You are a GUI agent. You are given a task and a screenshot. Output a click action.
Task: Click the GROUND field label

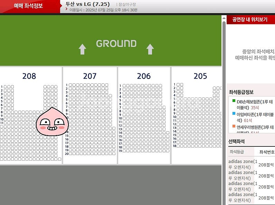click(x=116, y=43)
